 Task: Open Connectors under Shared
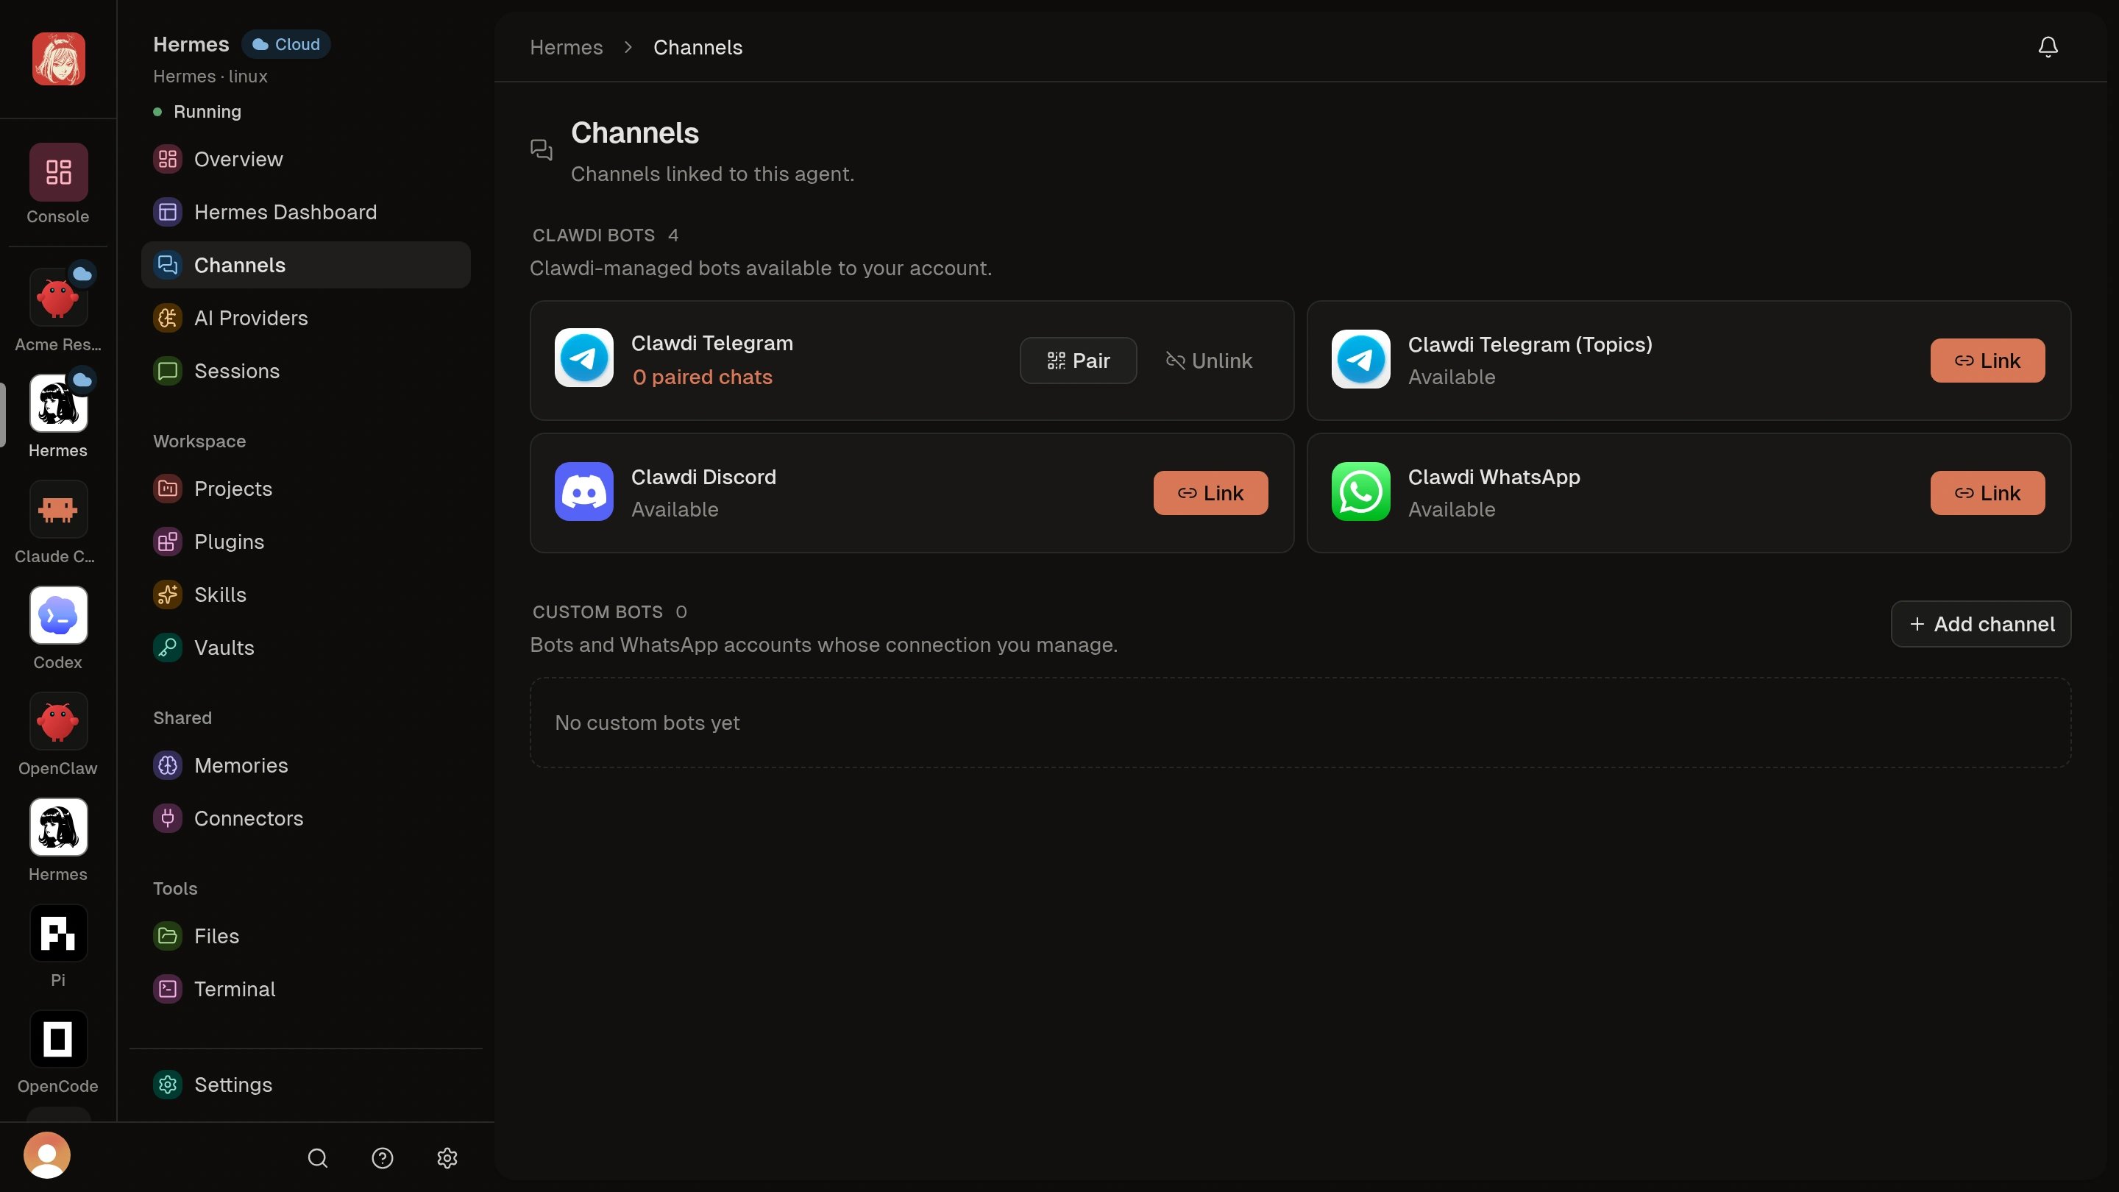pos(306,818)
